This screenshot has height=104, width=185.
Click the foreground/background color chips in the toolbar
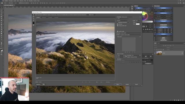(1, 50)
